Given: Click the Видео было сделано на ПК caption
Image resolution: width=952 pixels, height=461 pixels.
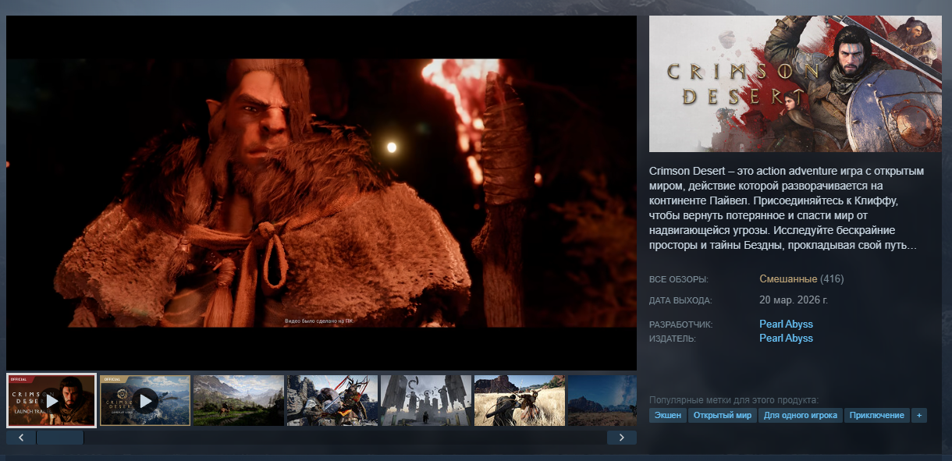Looking at the screenshot, I should pyautogui.click(x=319, y=321).
